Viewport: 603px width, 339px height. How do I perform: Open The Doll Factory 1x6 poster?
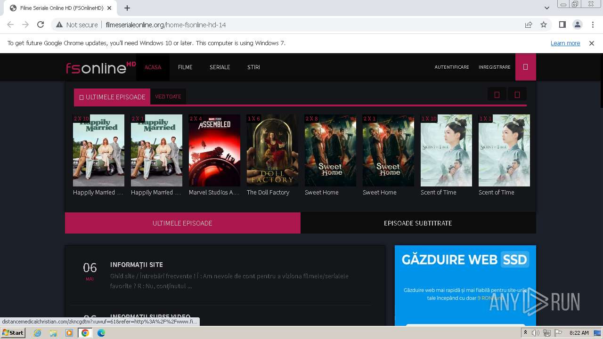click(x=272, y=150)
